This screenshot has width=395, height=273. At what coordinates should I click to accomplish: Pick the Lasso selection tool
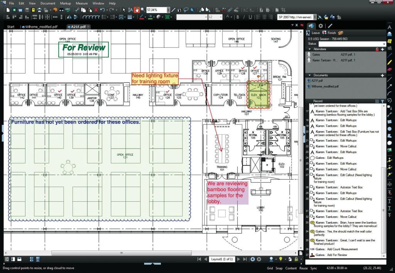click(x=186, y=9)
